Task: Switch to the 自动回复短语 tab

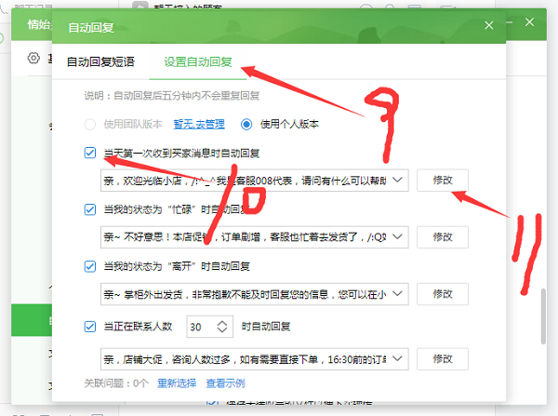Action: tap(100, 62)
